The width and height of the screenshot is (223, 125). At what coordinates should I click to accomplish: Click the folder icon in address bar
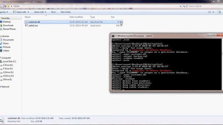coord(8,6)
